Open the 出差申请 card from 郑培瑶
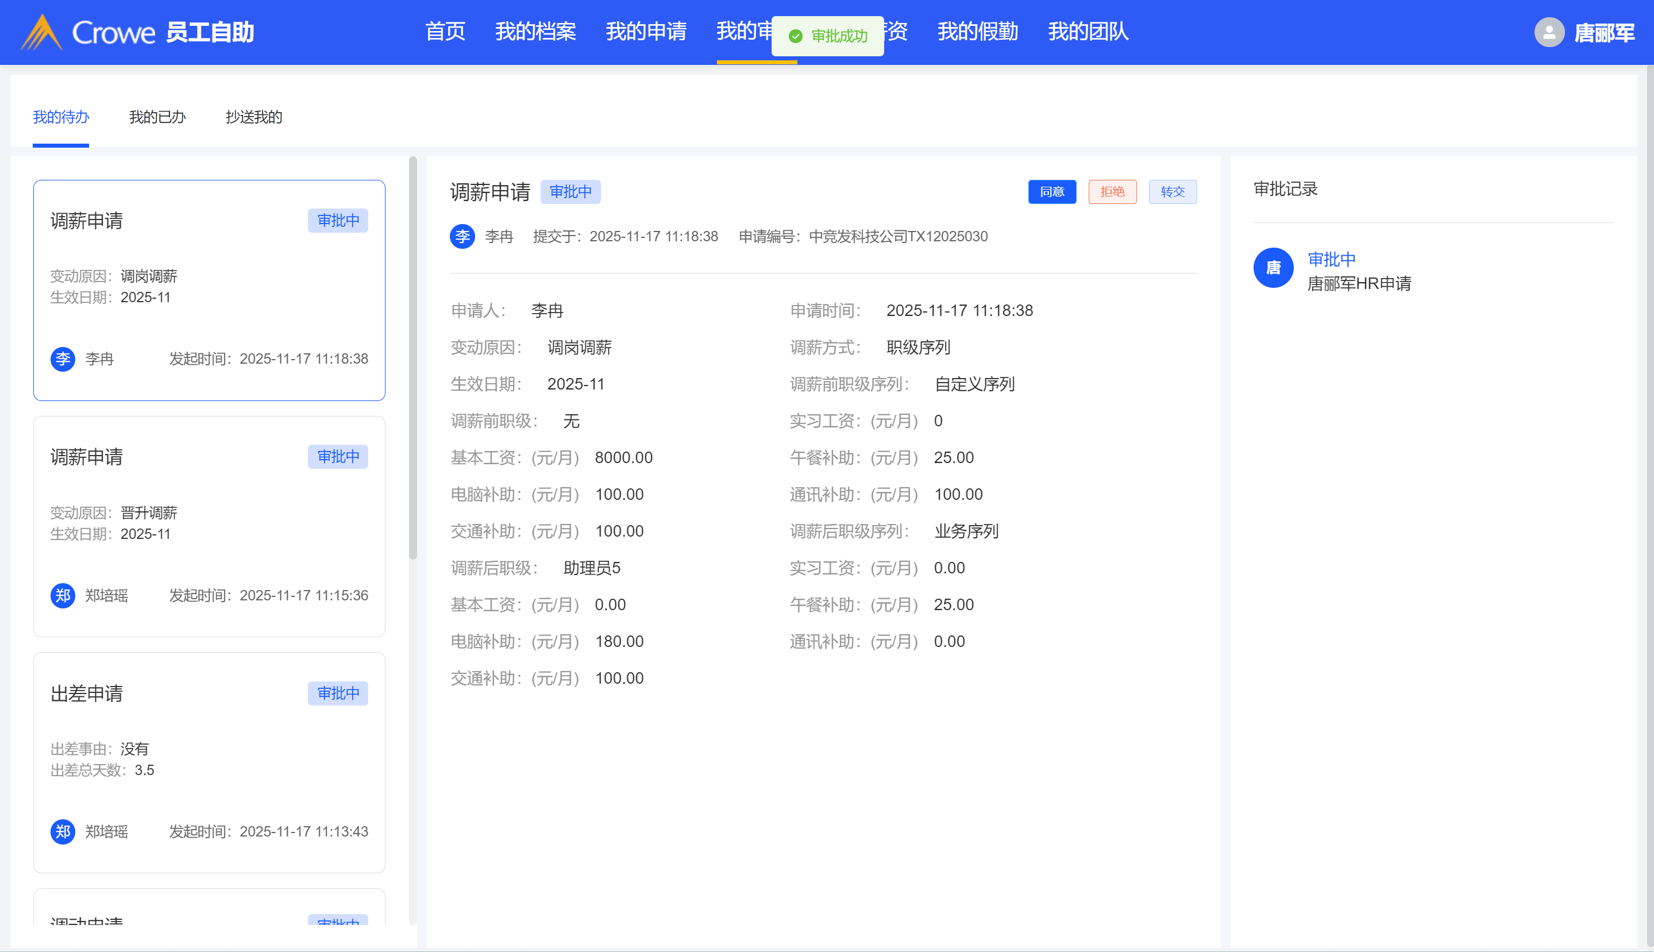Viewport: 1654px width, 952px height. [x=209, y=762]
